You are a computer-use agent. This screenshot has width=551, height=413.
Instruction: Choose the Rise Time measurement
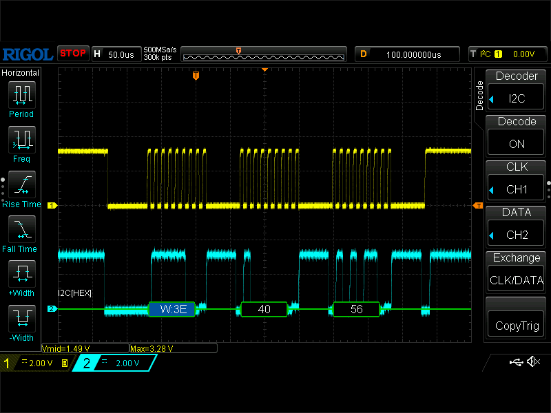click(x=21, y=184)
